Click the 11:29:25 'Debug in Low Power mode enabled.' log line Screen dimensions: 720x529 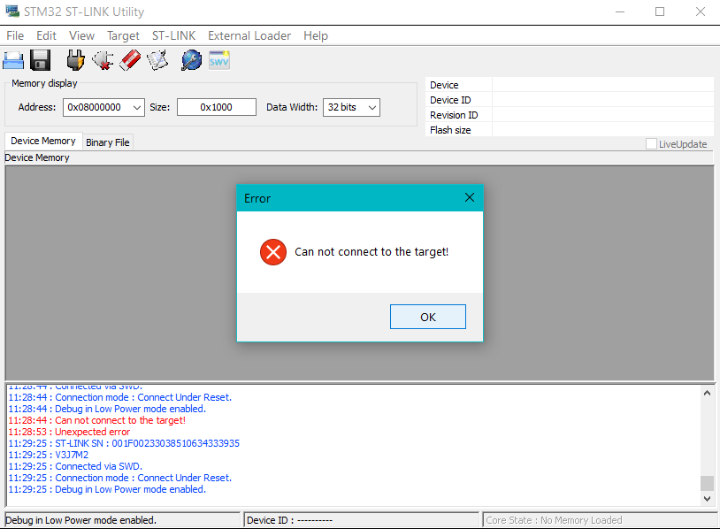(107, 489)
